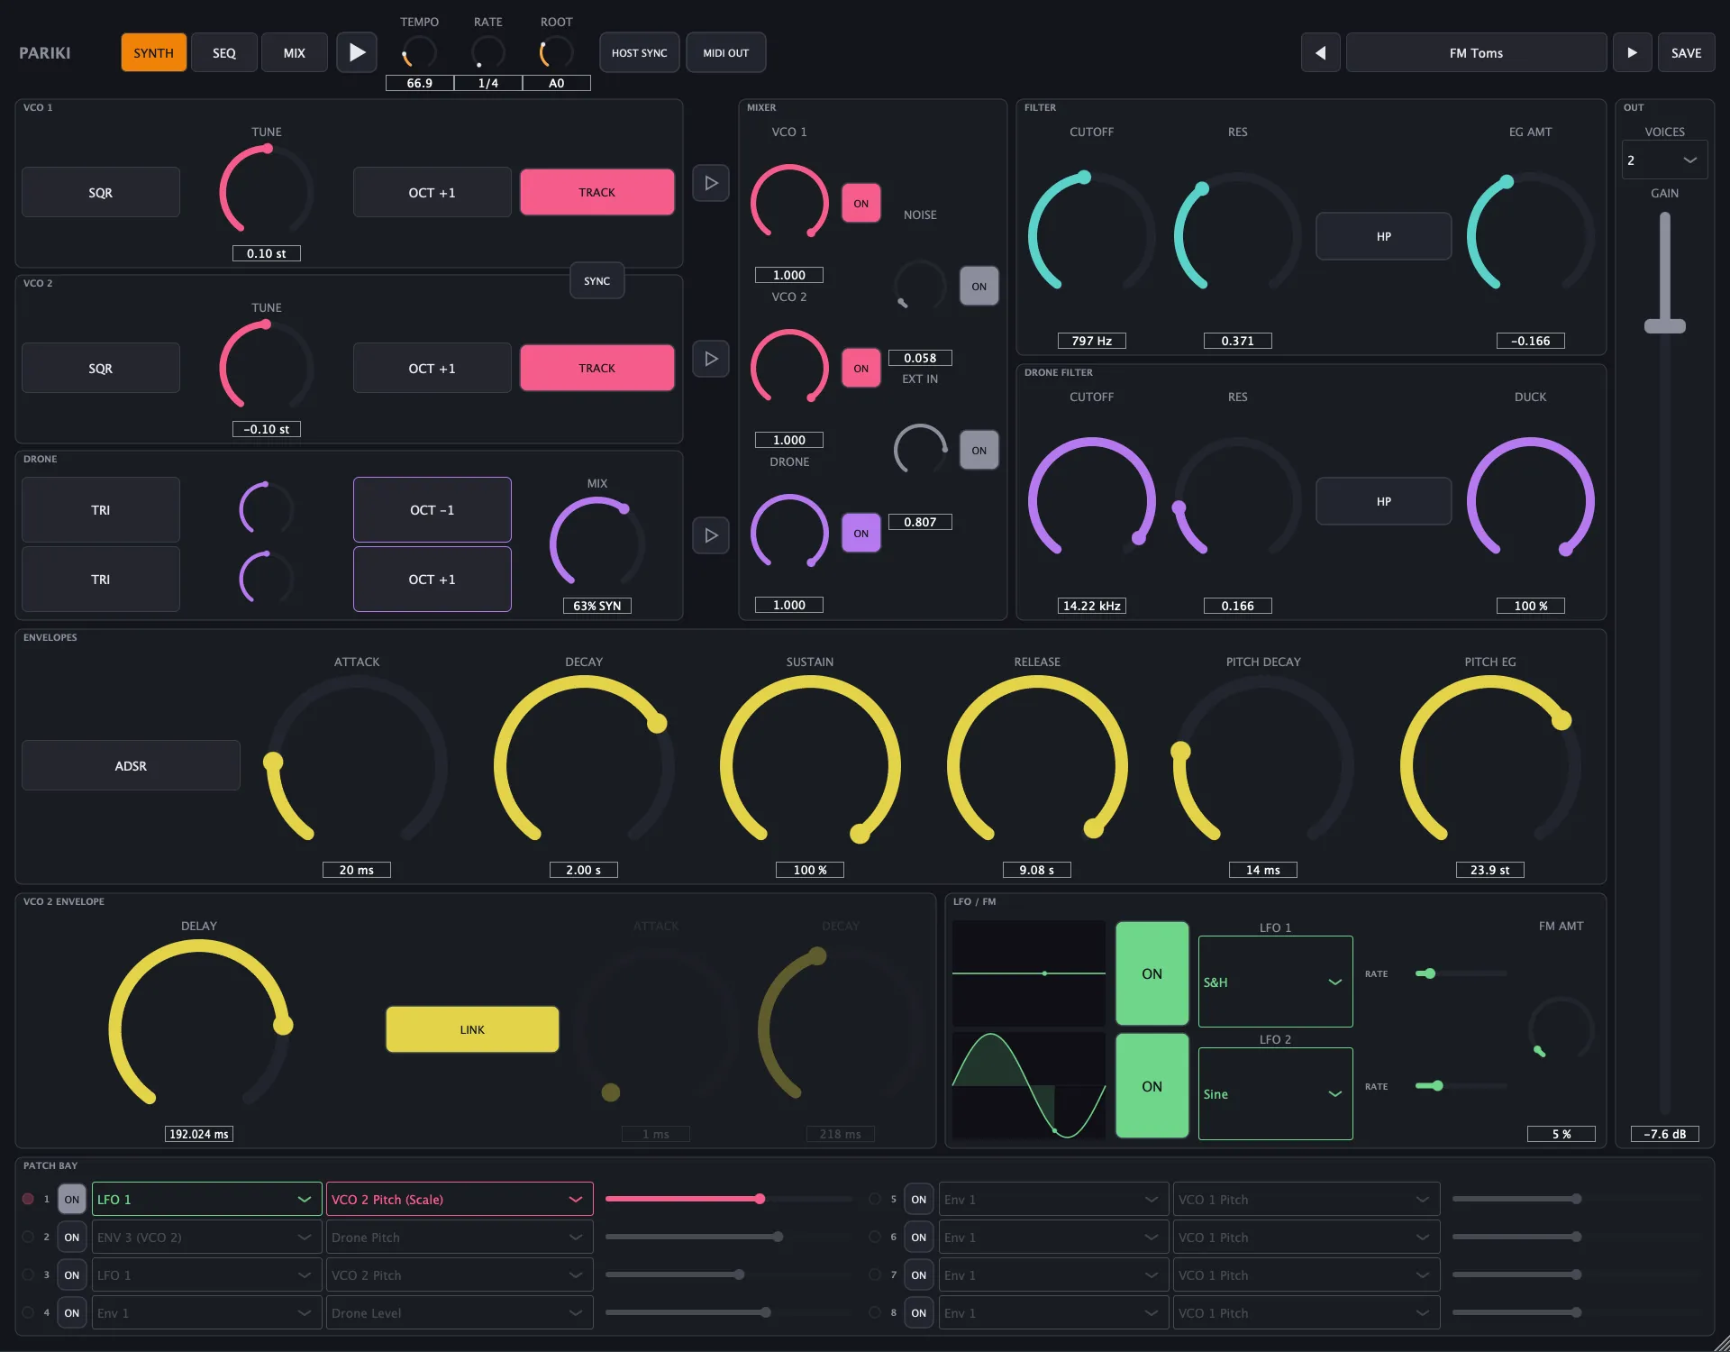Click the Mixer VCO 1 level knob
The height and width of the screenshot is (1352, 1730).
(x=789, y=204)
